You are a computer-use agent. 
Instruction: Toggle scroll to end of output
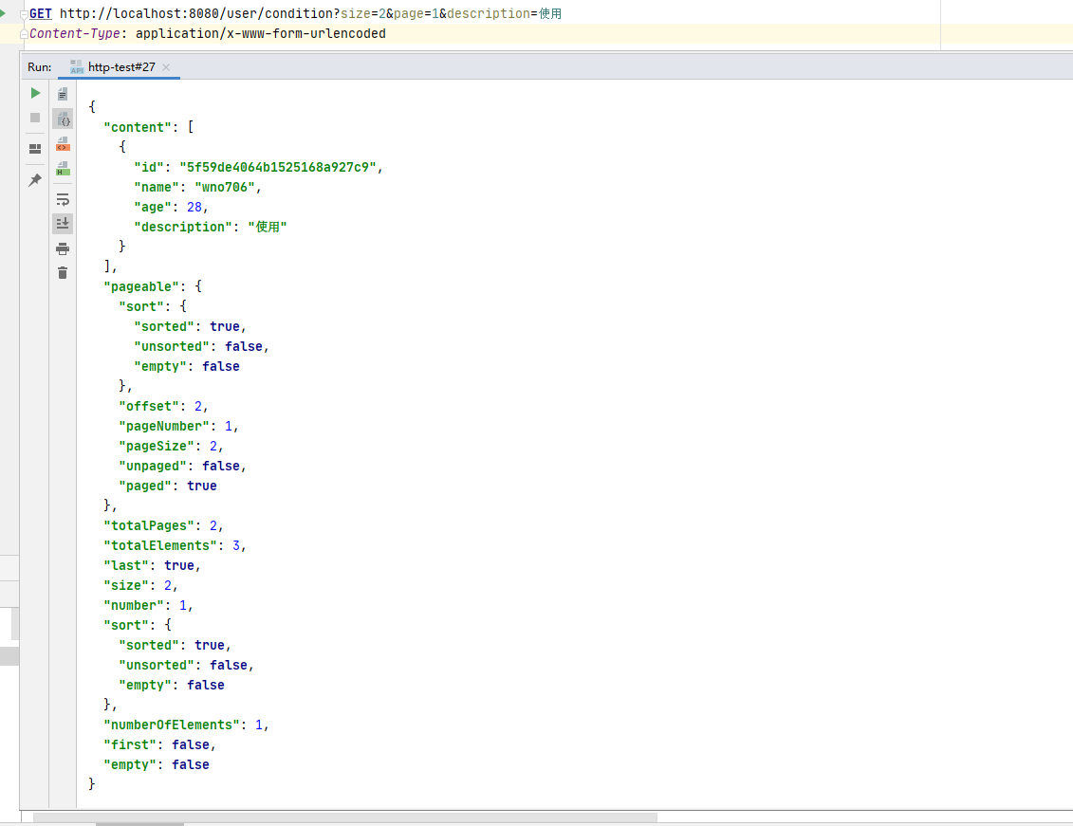click(63, 224)
